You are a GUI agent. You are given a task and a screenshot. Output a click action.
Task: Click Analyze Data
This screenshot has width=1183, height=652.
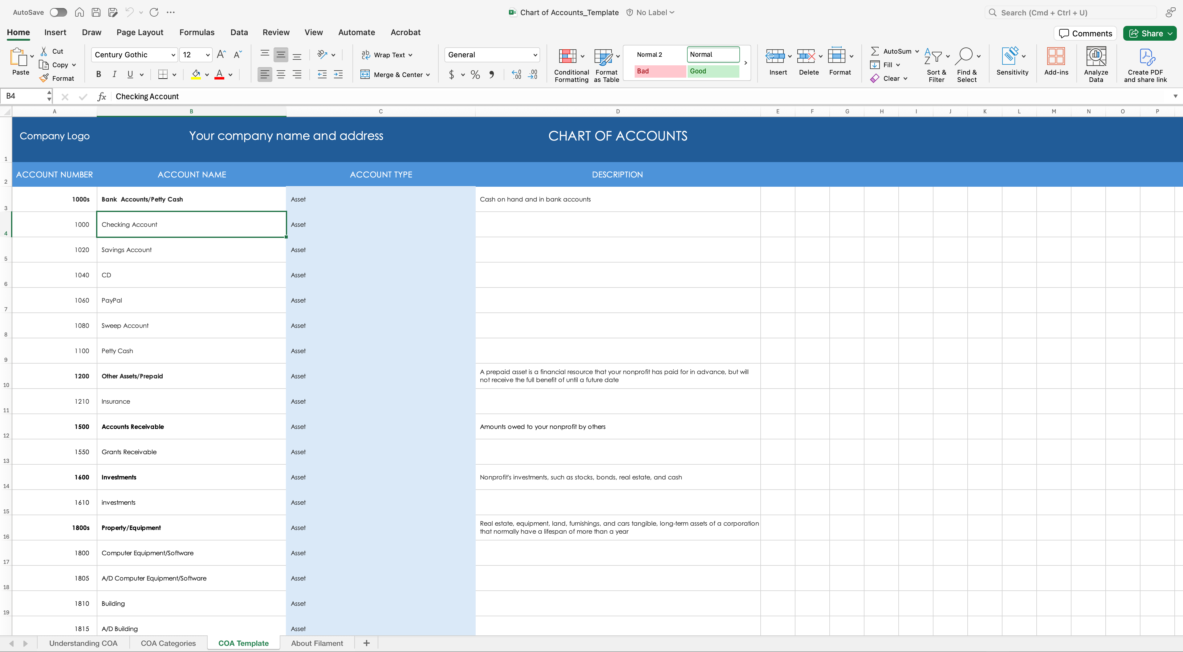pyautogui.click(x=1096, y=65)
